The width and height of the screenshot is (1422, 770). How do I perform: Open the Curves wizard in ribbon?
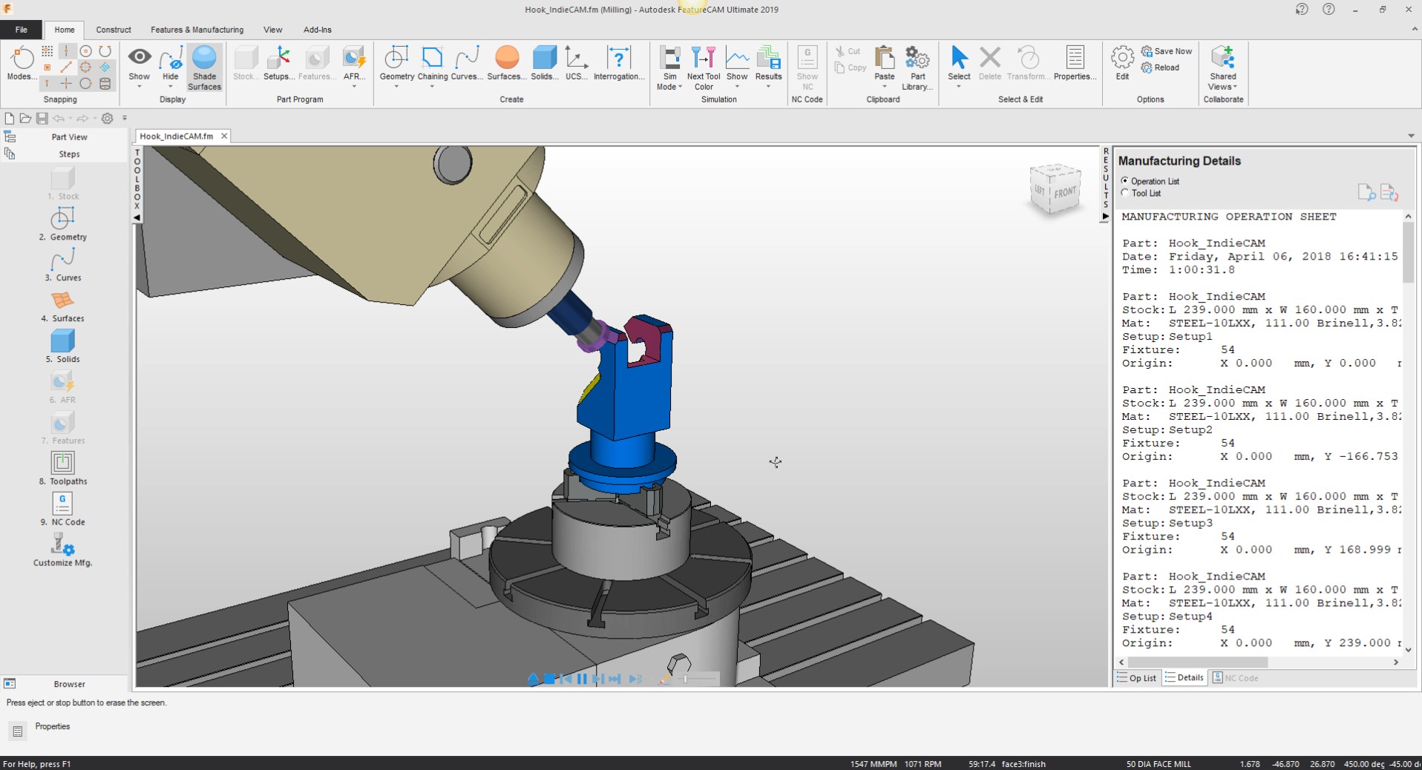(x=467, y=63)
